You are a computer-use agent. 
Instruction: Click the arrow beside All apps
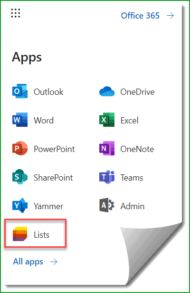tap(54, 262)
